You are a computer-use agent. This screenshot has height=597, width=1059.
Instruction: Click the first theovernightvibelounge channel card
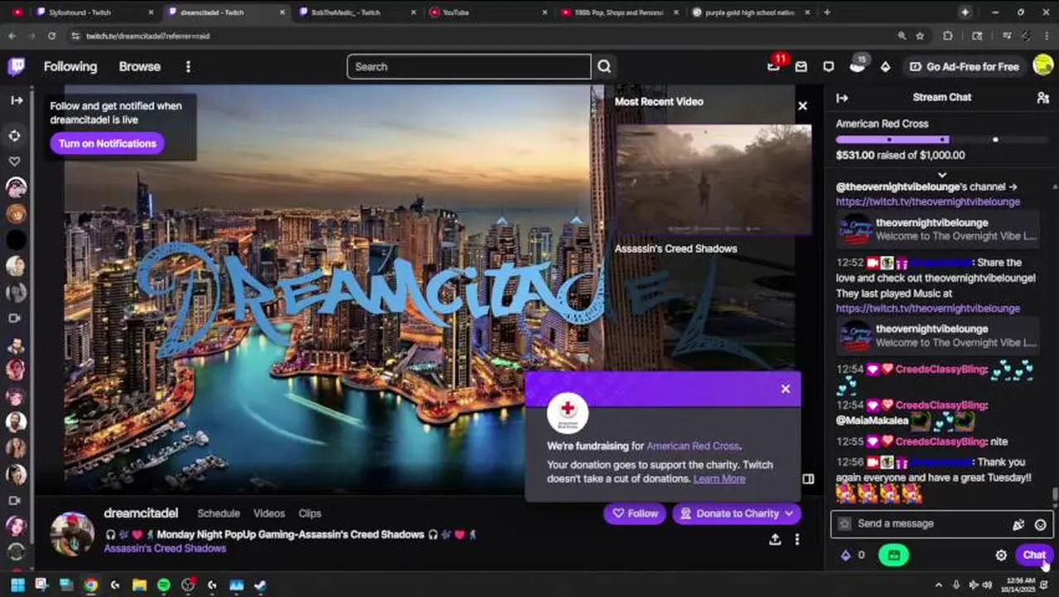click(937, 230)
